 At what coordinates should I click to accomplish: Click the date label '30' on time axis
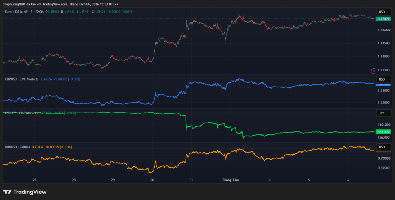(x=152, y=180)
